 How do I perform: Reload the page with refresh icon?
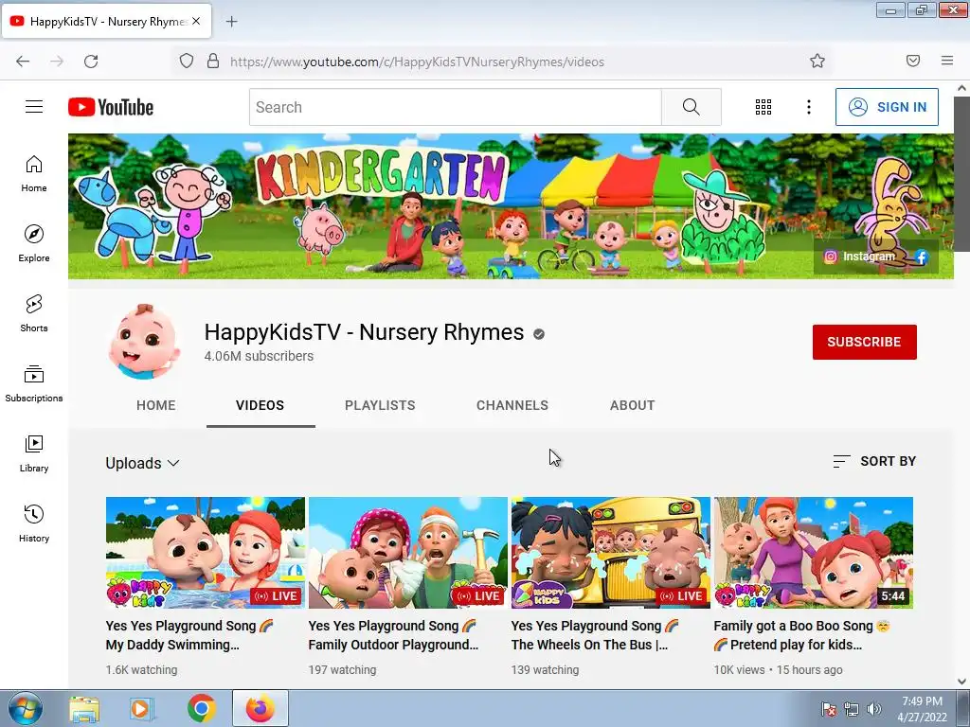[x=91, y=62]
